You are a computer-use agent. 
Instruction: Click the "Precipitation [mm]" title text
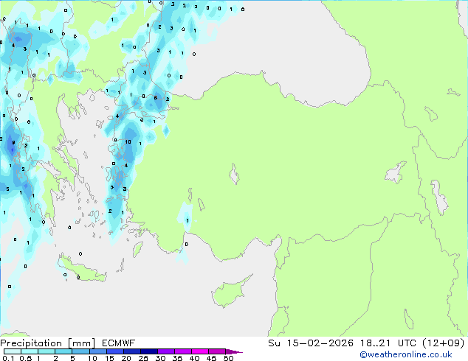click(x=48, y=343)
